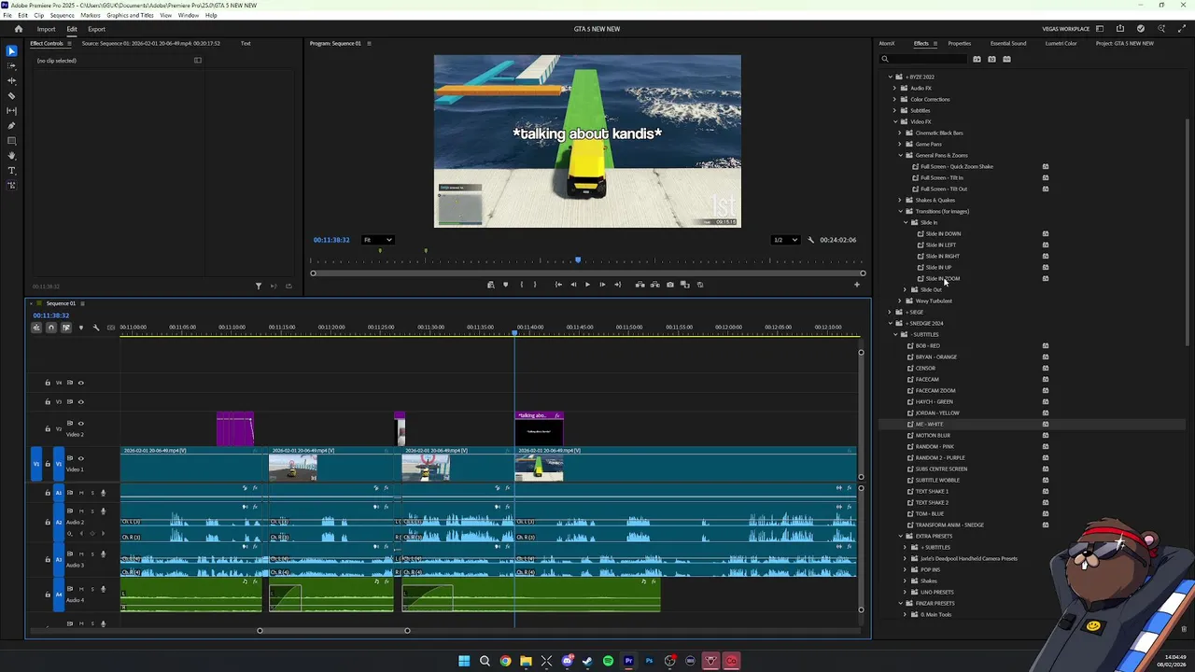Open the Graphics and Titles menu
The image size is (1195, 672).
tap(130, 16)
